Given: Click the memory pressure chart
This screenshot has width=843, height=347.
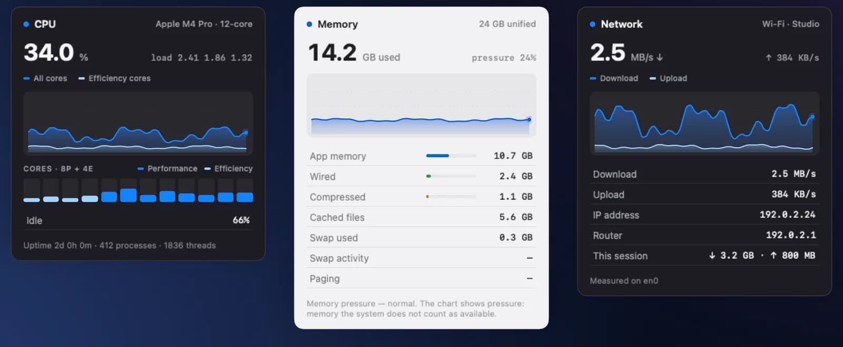Looking at the screenshot, I should click(421, 105).
